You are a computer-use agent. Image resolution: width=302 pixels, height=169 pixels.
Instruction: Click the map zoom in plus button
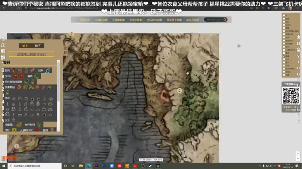[298, 154]
